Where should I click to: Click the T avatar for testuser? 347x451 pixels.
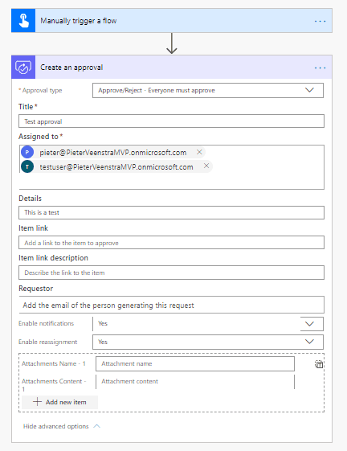pyautogui.click(x=27, y=166)
